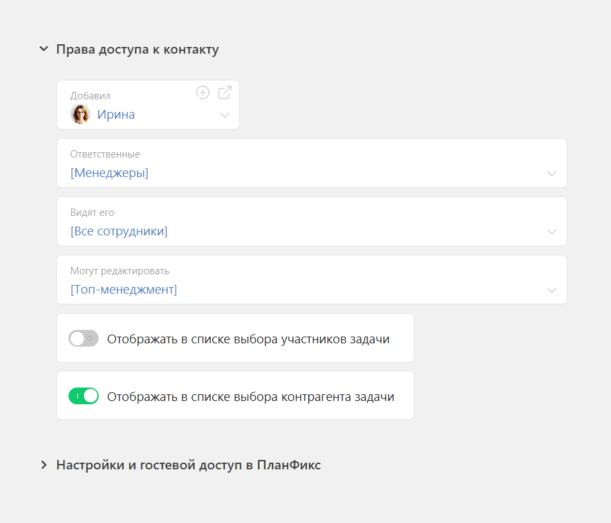Image resolution: width=611 pixels, height=523 pixels.
Task: Expand the Могут редактировать dropdown arrow
Action: point(552,290)
